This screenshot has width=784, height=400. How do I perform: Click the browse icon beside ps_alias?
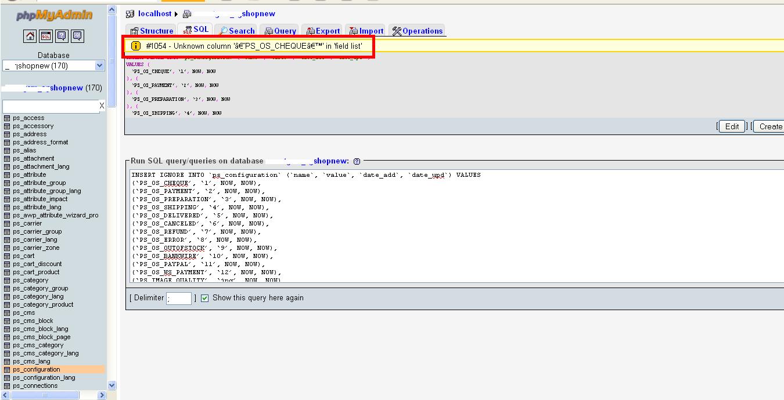point(7,150)
